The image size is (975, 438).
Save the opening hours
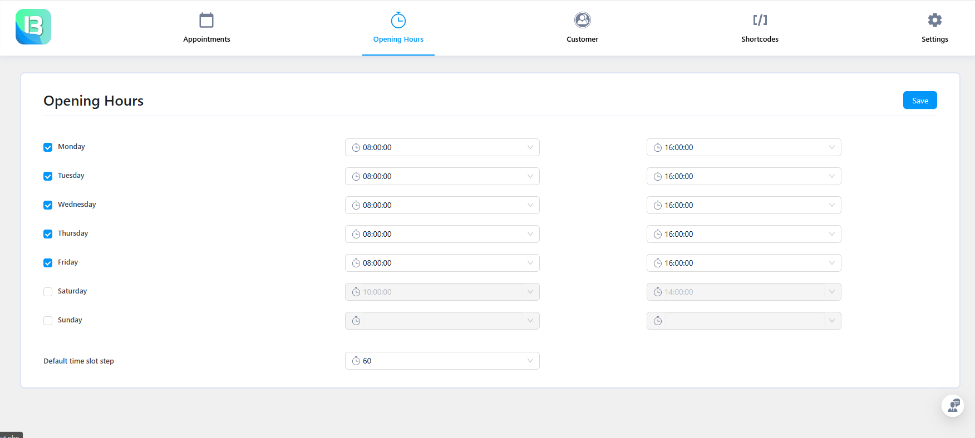pyautogui.click(x=920, y=100)
